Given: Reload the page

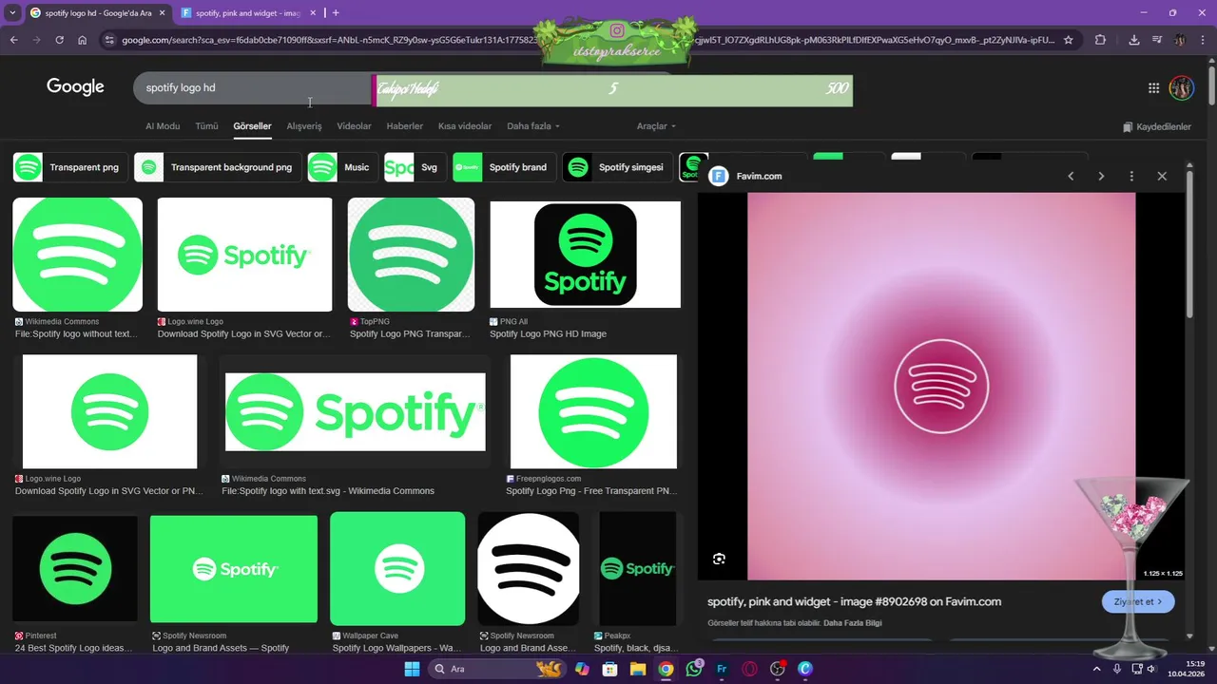Looking at the screenshot, I should tap(59, 40).
